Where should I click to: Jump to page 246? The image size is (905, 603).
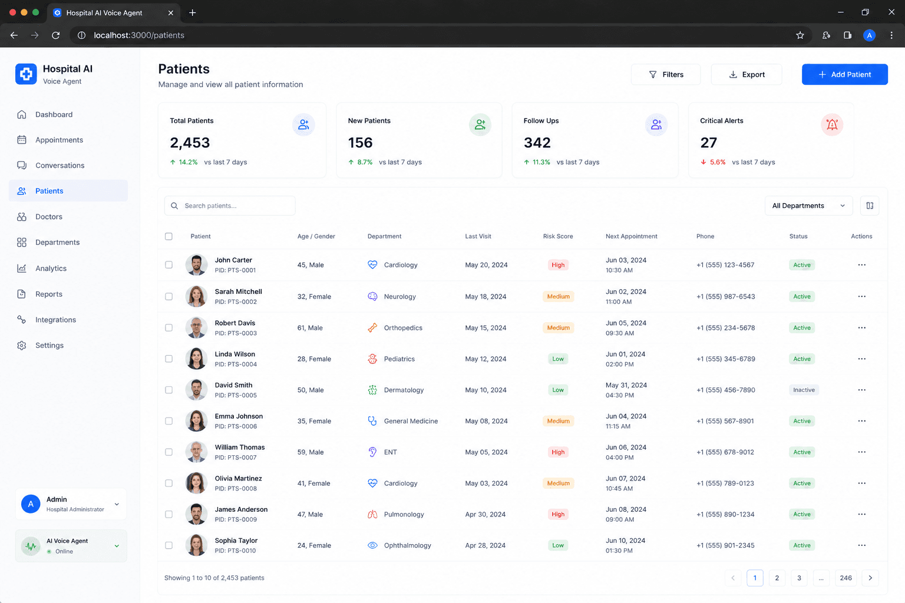pyautogui.click(x=845, y=578)
